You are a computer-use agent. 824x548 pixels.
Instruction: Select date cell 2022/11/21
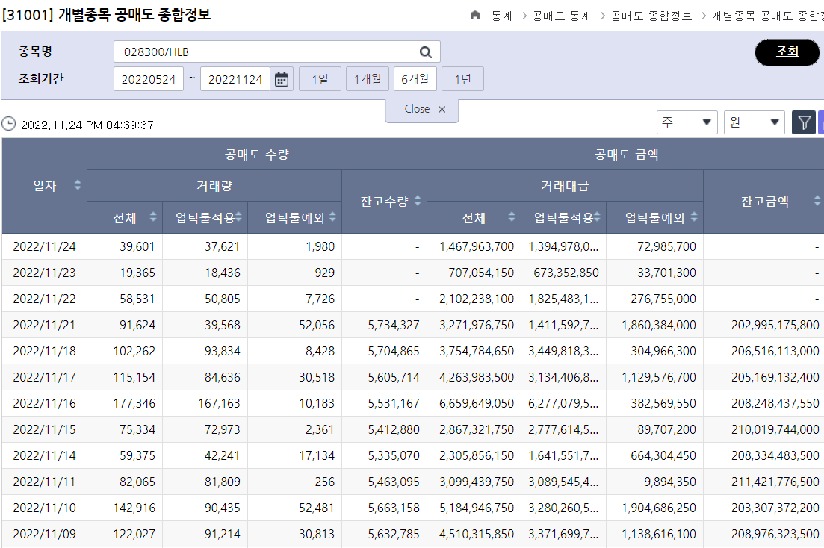point(44,325)
